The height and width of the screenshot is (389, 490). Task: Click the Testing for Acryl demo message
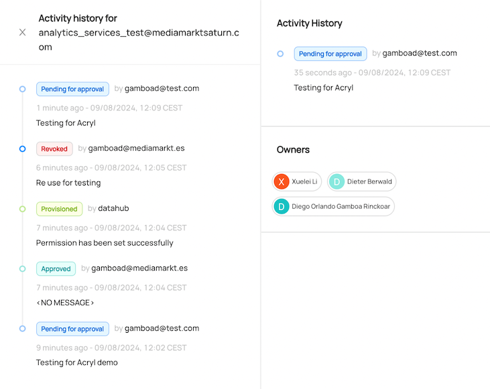77,362
